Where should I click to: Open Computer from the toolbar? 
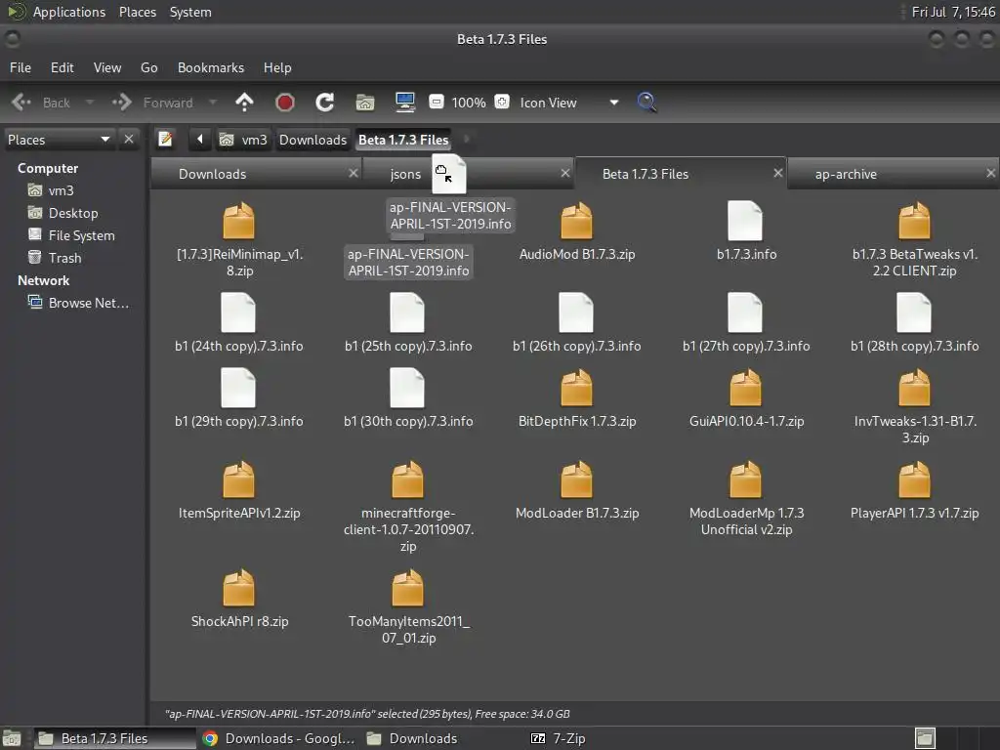click(405, 102)
